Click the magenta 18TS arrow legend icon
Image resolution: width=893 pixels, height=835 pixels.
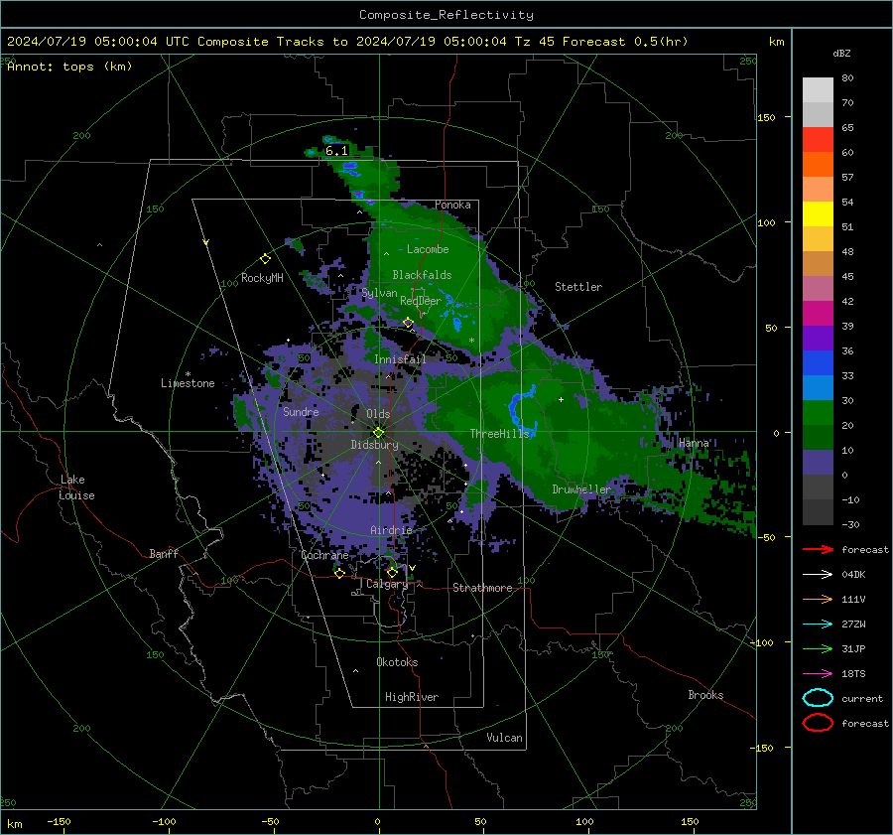tap(818, 674)
